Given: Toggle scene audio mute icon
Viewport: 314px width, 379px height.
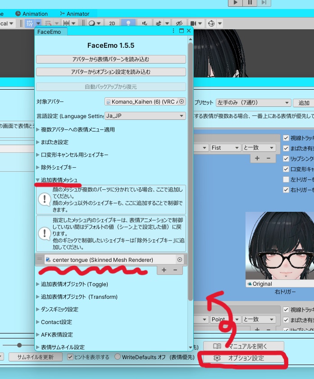Looking at the screenshot, I should point(145,23).
